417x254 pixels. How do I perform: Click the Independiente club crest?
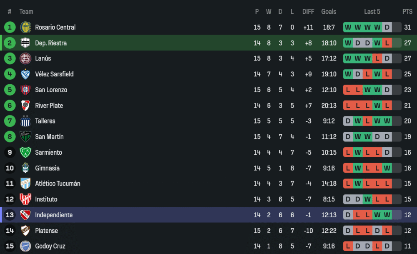click(x=25, y=215)
